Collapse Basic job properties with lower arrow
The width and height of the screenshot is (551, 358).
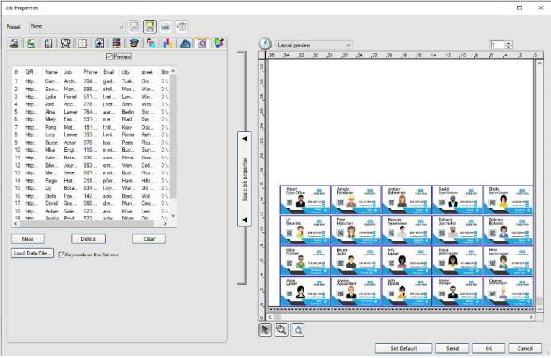pos(245,220)
